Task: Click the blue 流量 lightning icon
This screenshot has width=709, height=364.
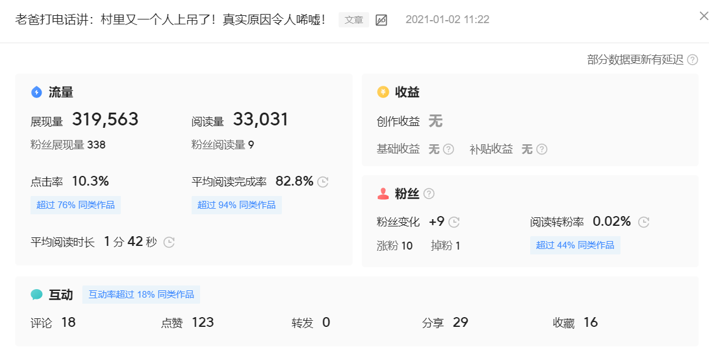Action: 36,92
